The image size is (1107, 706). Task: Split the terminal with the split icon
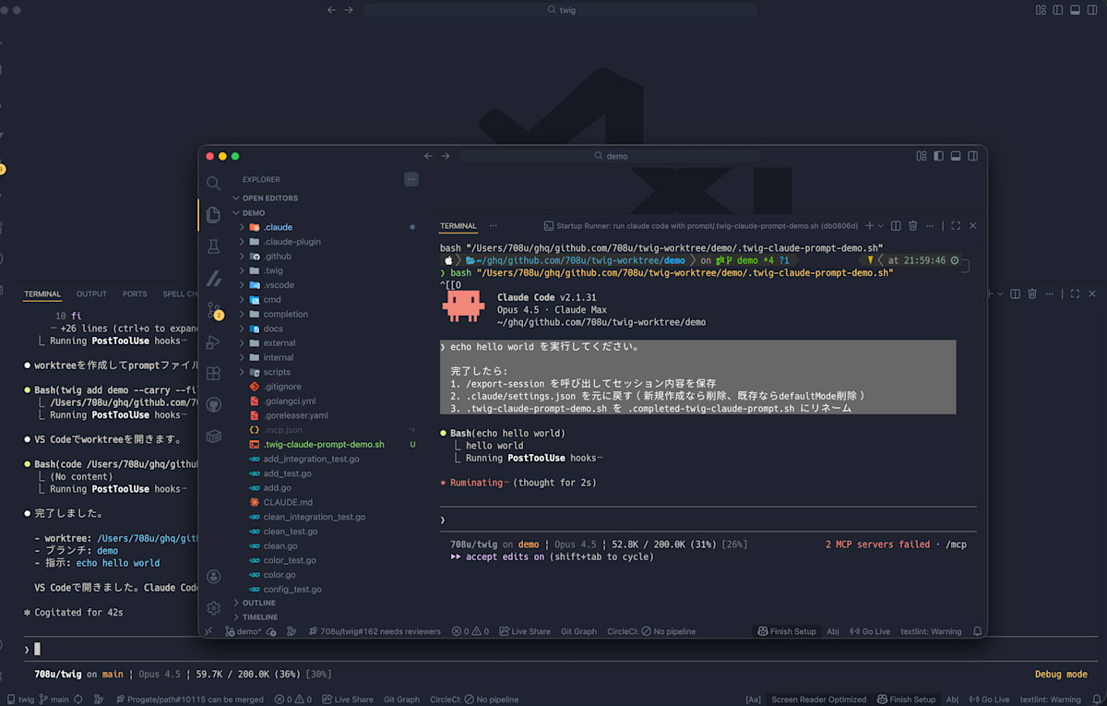(896, 225)
